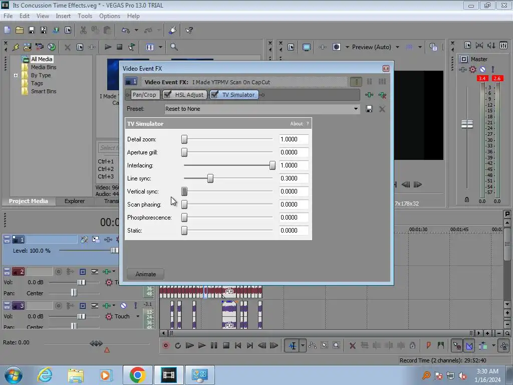This screenshot has height=385, width=513.
Task: Click the Animate button
Action: click(146, 274)
